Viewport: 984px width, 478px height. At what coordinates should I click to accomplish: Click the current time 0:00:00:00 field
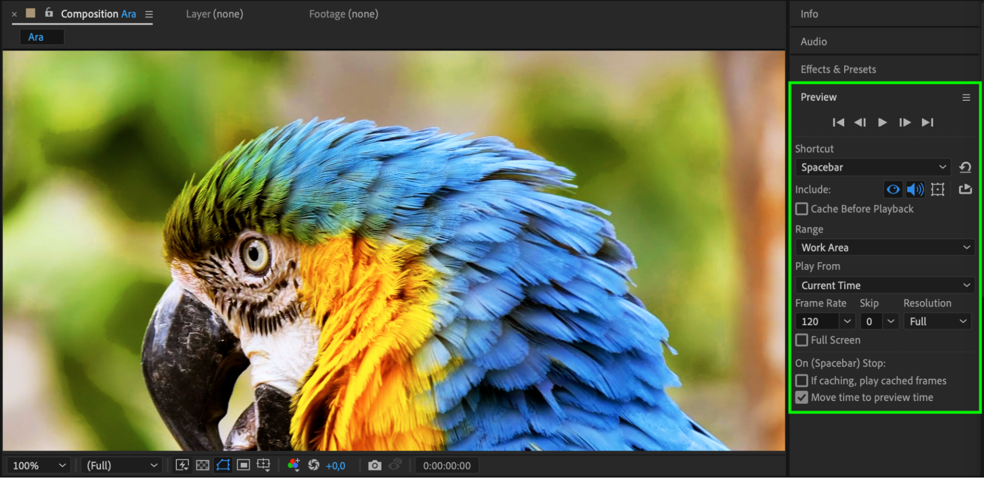446,465
